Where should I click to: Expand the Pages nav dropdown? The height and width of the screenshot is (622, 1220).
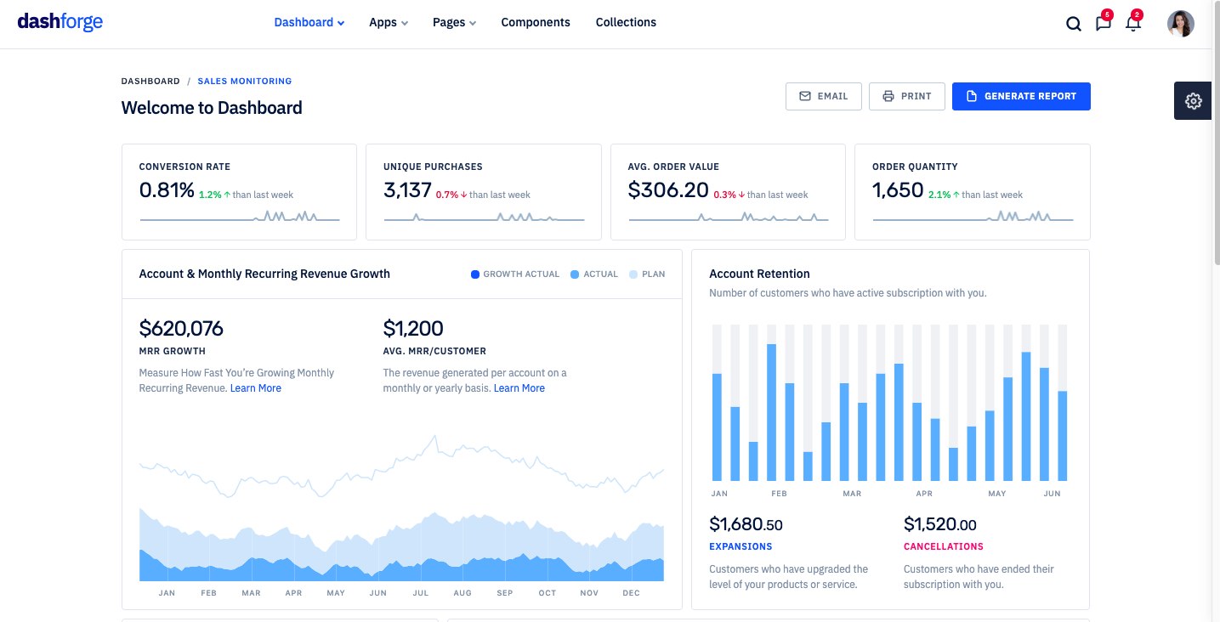coord(454,22)
